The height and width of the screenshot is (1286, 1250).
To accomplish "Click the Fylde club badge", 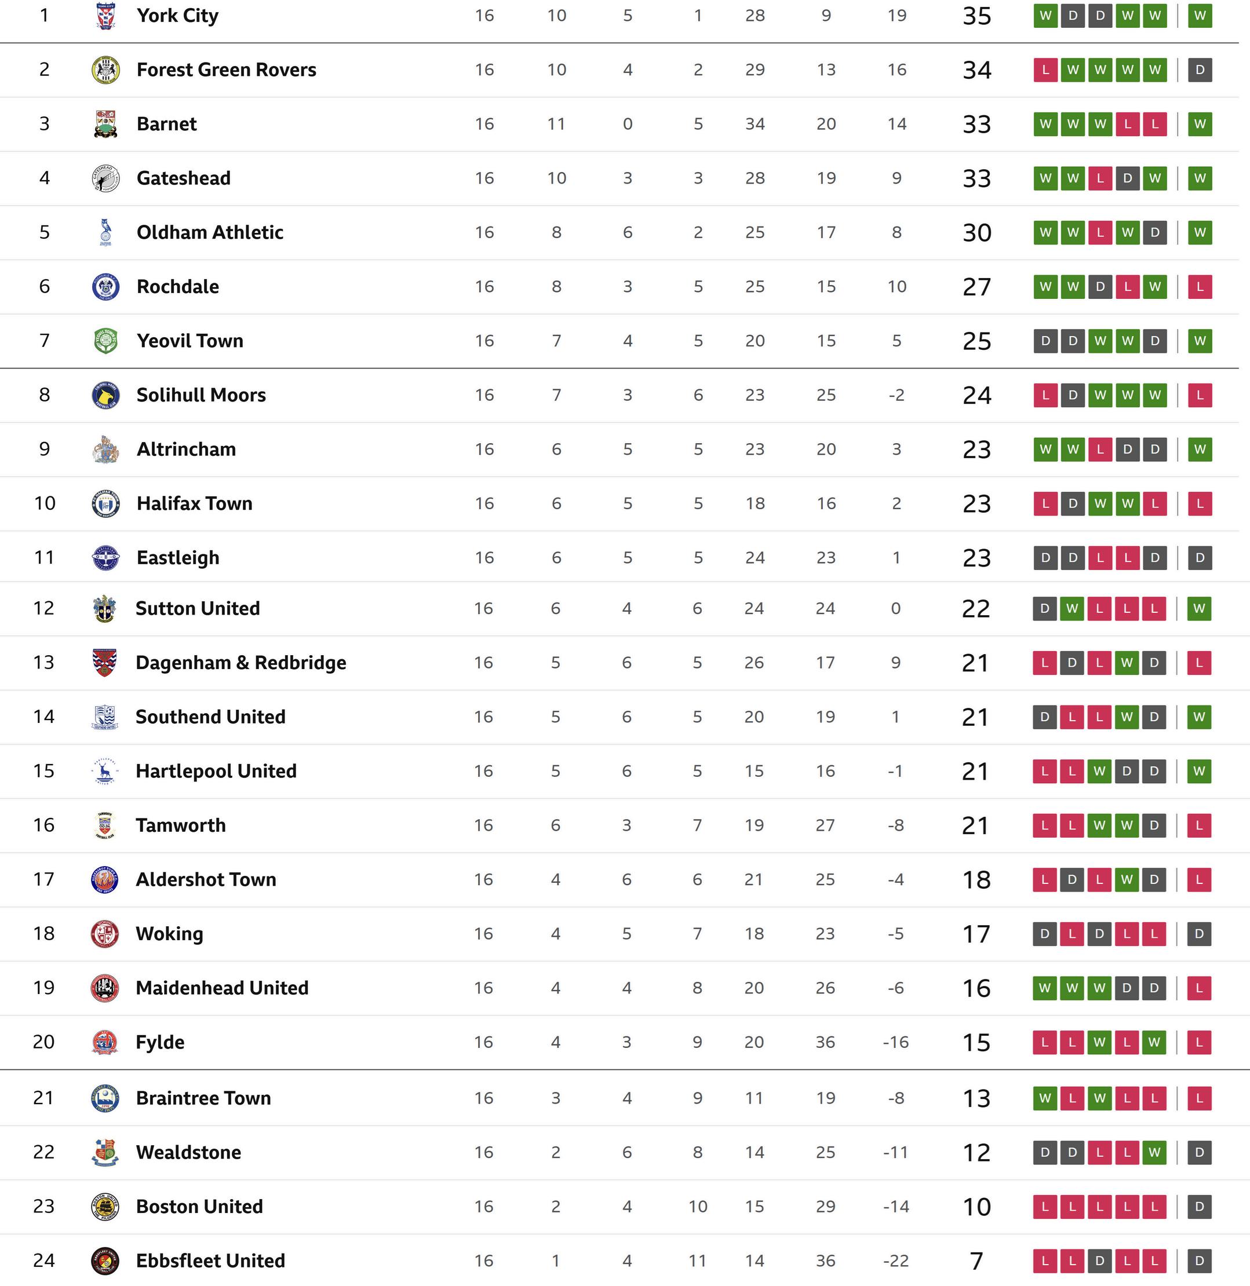I will 104,1042.
